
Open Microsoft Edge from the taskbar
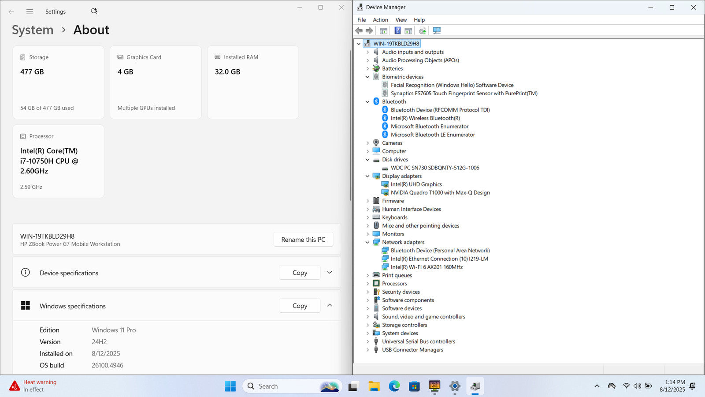[x=394, y=386]
